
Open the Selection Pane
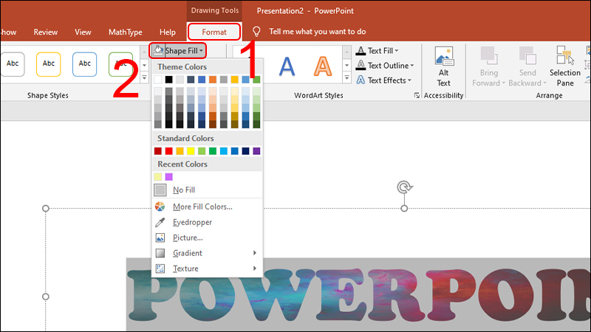pos(565,67)
